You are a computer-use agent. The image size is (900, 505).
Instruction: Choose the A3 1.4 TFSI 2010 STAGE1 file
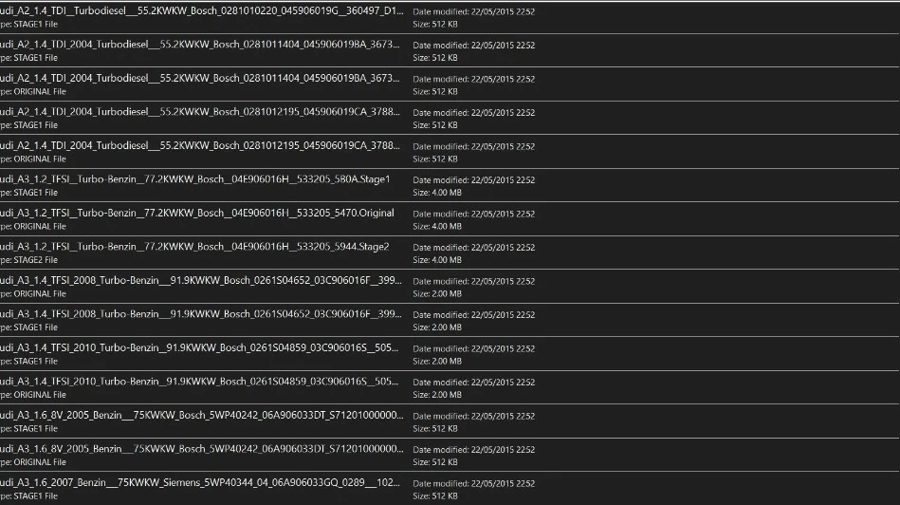(x=201, y=348)
